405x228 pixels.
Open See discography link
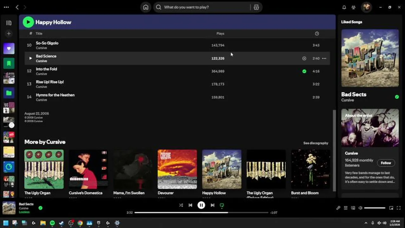click(x=316, y=143)
